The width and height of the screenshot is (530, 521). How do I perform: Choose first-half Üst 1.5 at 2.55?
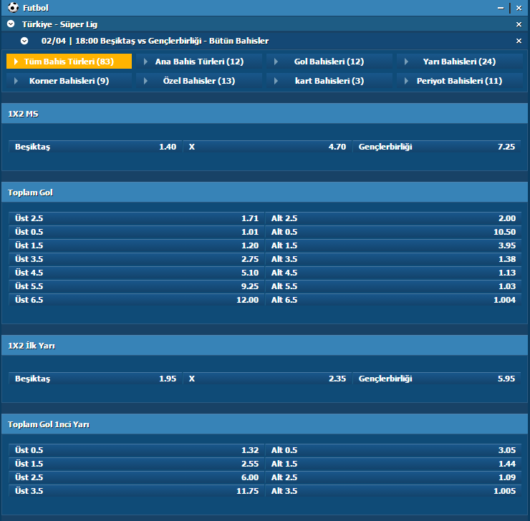(136, 464)
